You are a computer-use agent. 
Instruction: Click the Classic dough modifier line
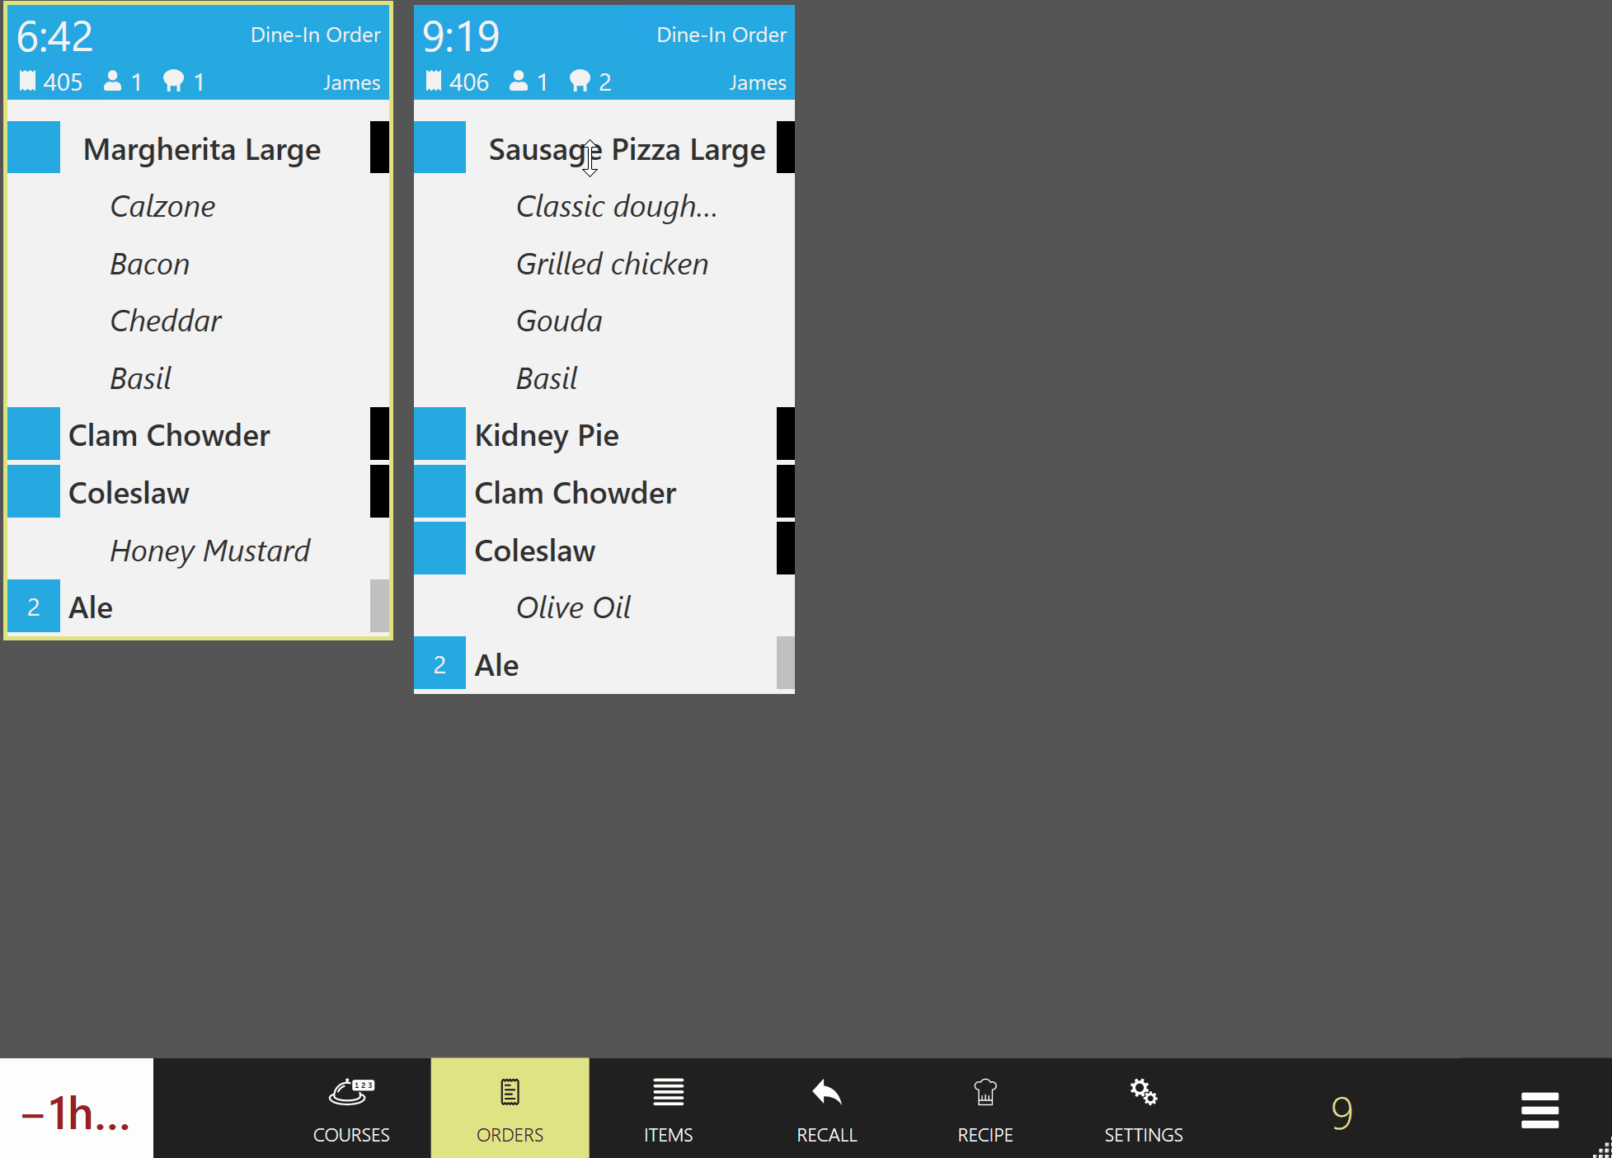coord(616,206)
